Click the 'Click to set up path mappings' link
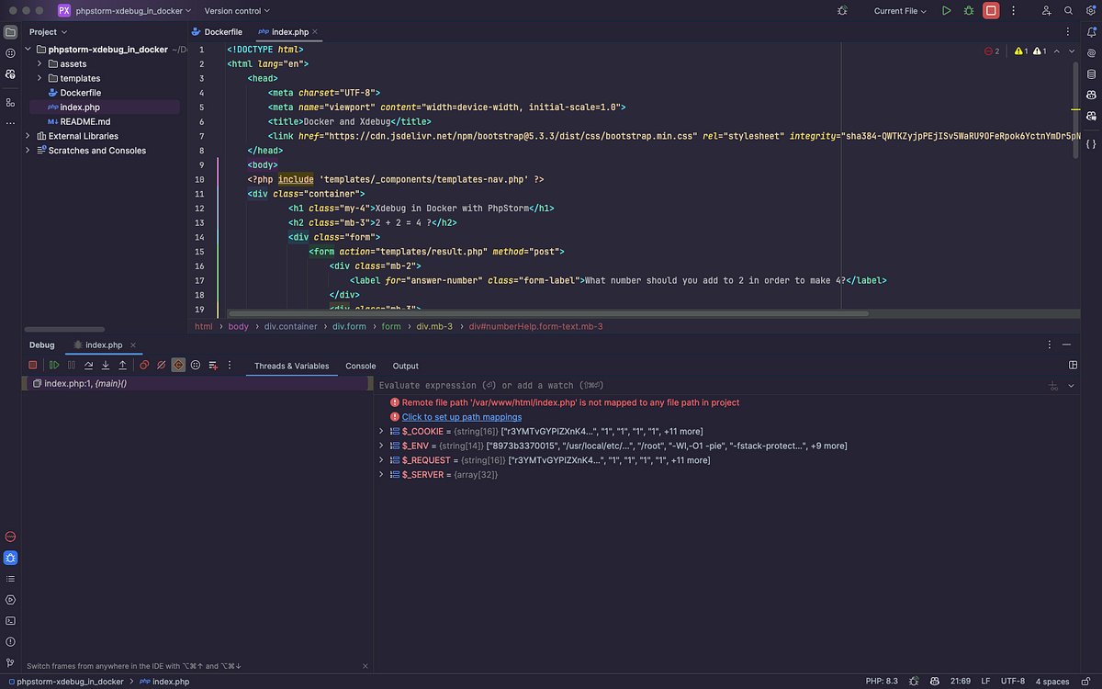The width and height of the screenshot is (1102, 689). [x=461, y=416]
